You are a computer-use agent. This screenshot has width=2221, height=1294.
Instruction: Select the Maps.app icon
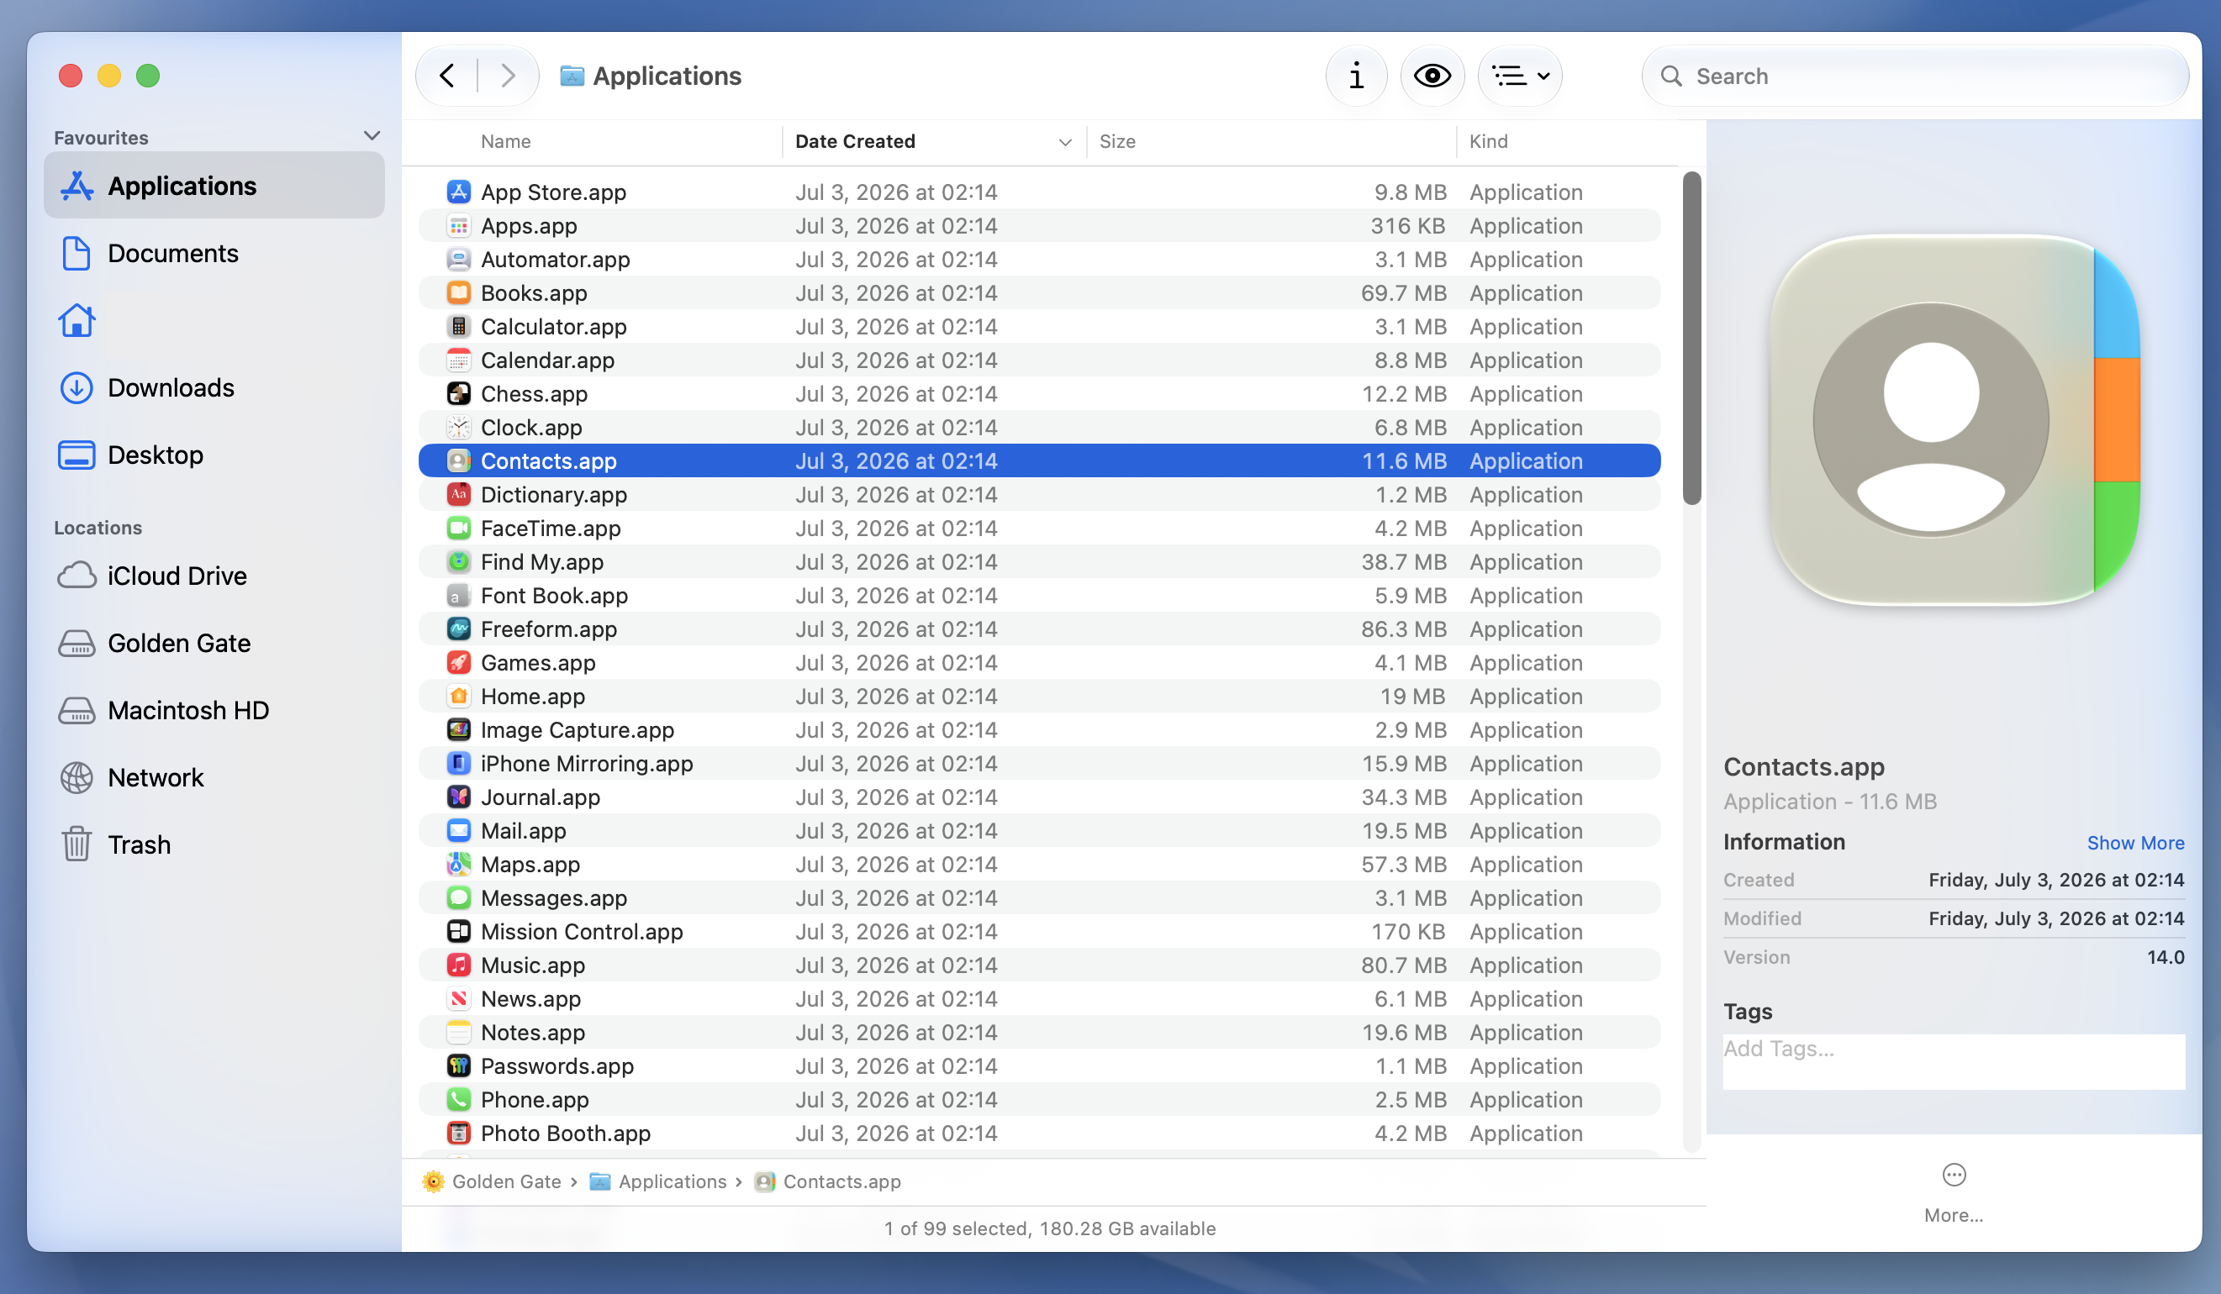coord(458,864)
